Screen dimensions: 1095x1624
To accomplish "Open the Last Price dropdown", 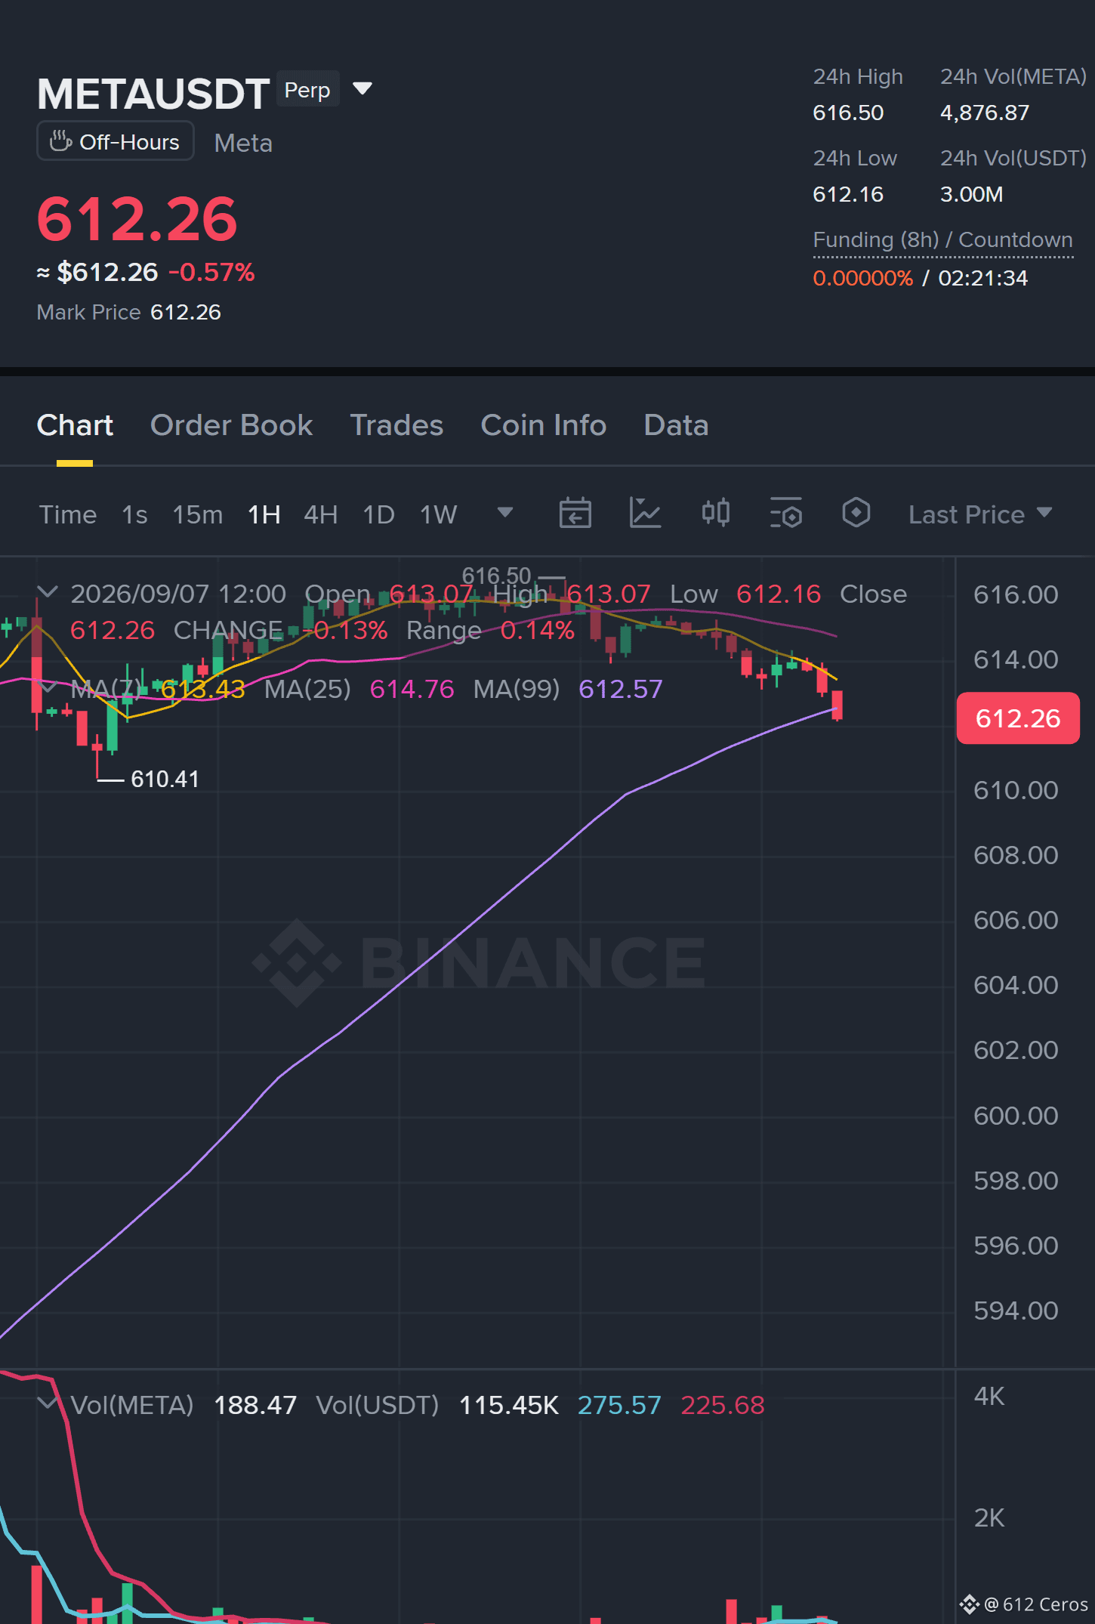I will click(x=980, y=514).
